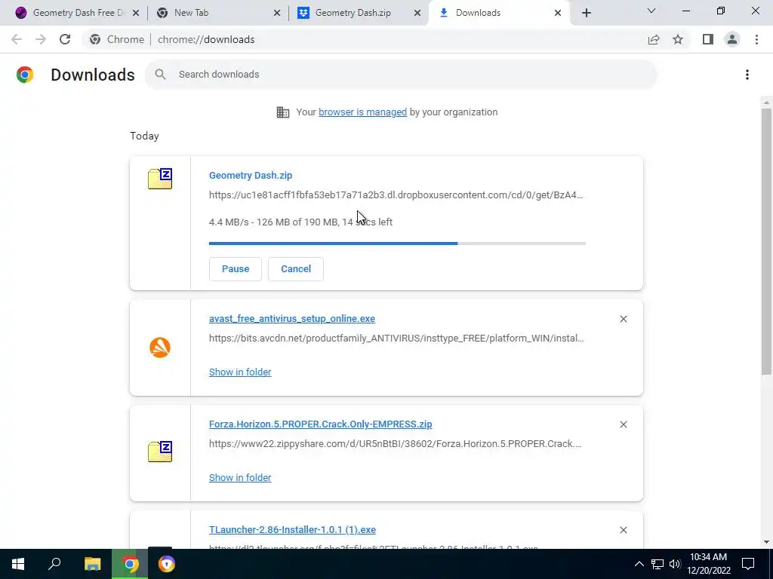Open avast_free_antivirus_setup_online.exe link
773x579 pixels.
(x=292, y=319)
